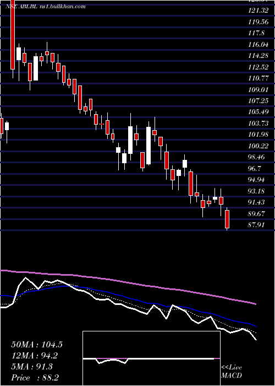Viewport: 275px width, 386px height.
Task: Click the 103.73 price axis label
Action: pos(258,124)
